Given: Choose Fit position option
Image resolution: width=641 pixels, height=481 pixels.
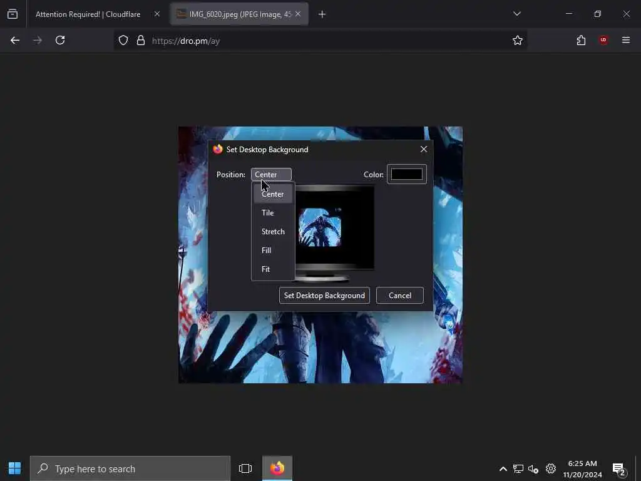Looking at the screenshot, I should pos(273,269).
